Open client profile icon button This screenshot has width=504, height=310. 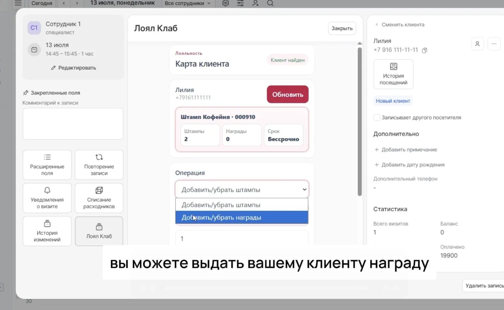tap(477, 44)
